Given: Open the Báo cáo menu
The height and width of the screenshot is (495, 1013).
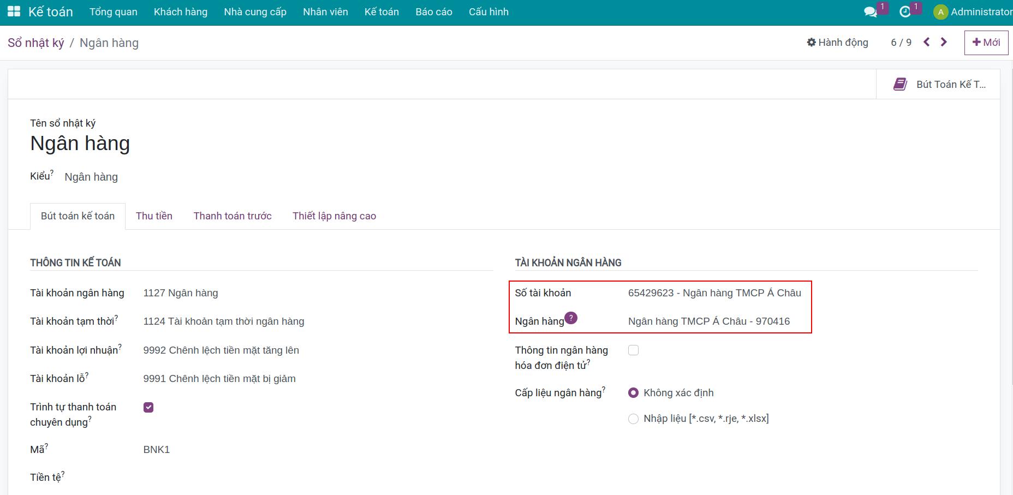Looking at the screenshot, I should pyautogui.click(x=434, y=12).
